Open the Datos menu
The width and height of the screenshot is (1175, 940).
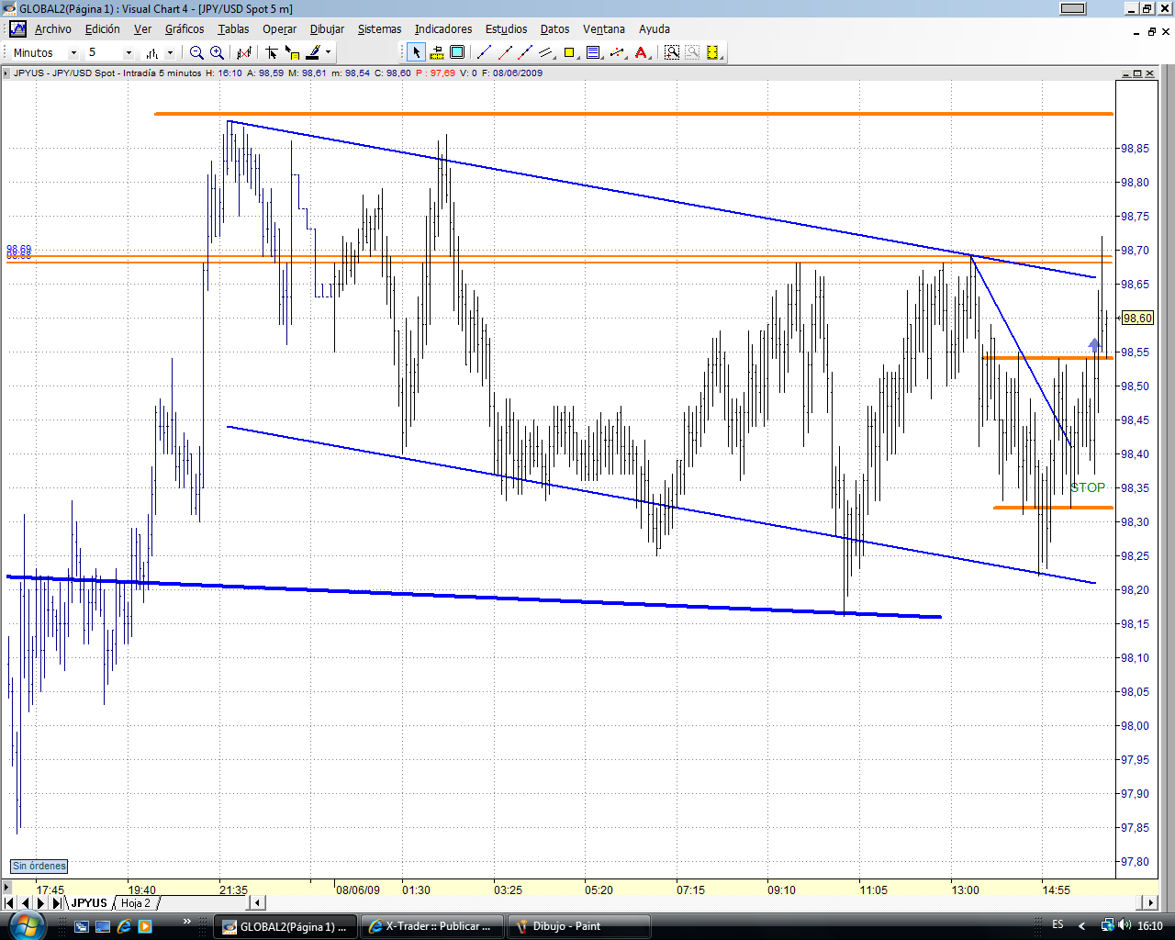tap(554, 29)
